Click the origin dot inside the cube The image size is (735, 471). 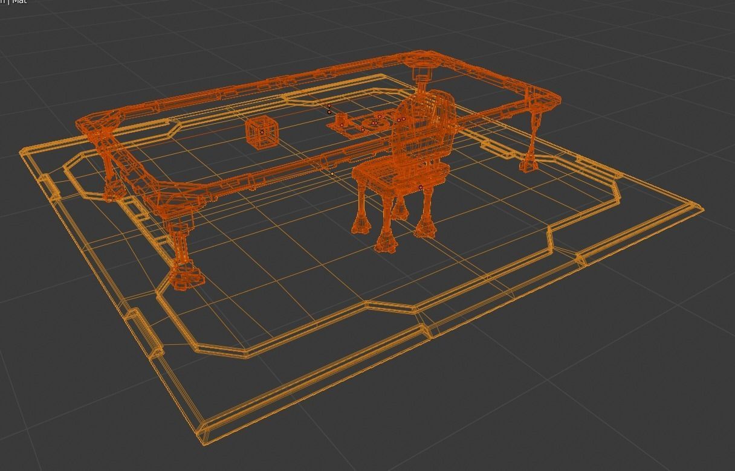point(262,132)
